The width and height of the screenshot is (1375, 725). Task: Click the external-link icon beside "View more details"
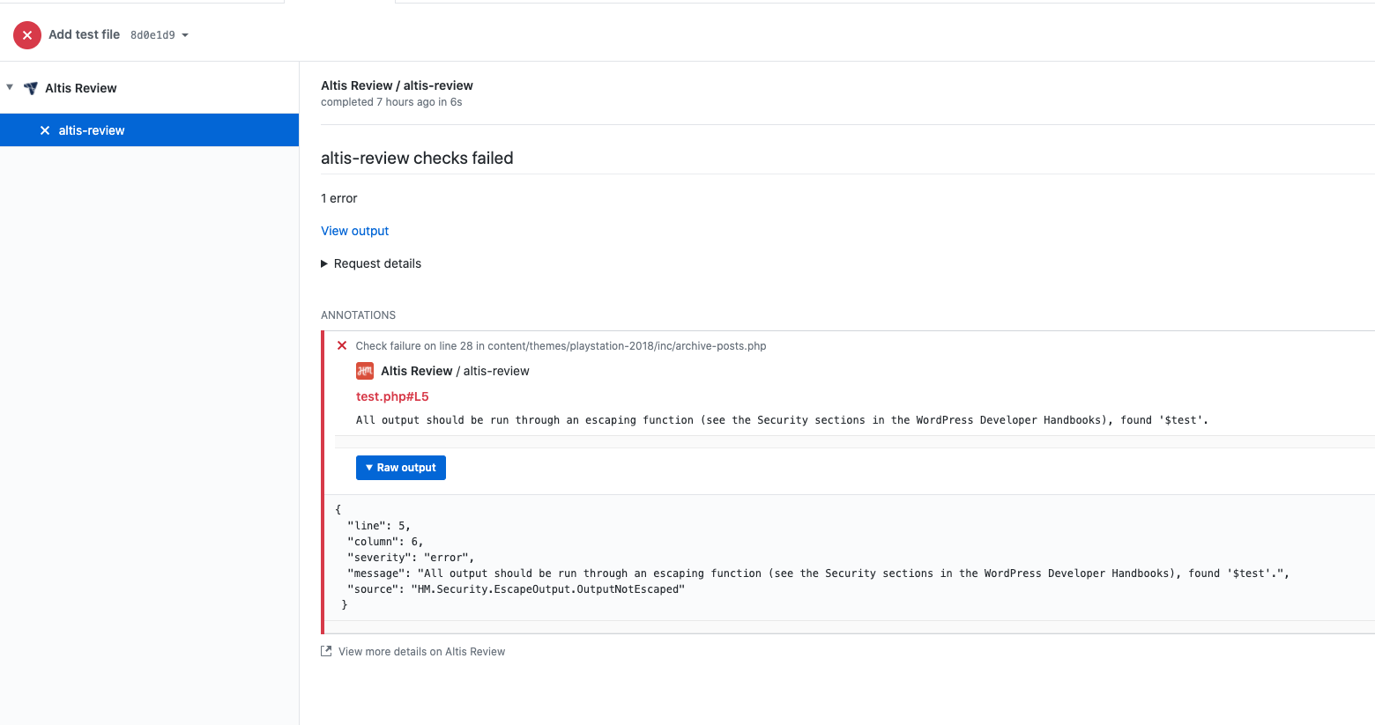(325, 650)
